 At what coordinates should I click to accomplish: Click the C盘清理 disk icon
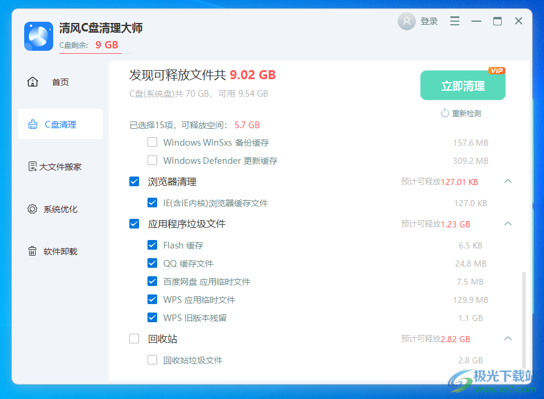pyautogui.click(x=33, y=124)
